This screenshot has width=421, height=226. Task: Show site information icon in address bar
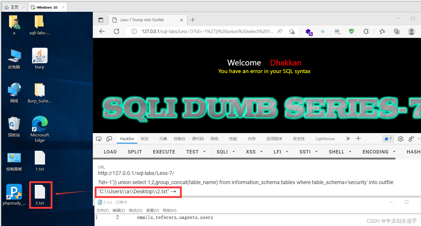pyautogui.click(x=134, y=31)
